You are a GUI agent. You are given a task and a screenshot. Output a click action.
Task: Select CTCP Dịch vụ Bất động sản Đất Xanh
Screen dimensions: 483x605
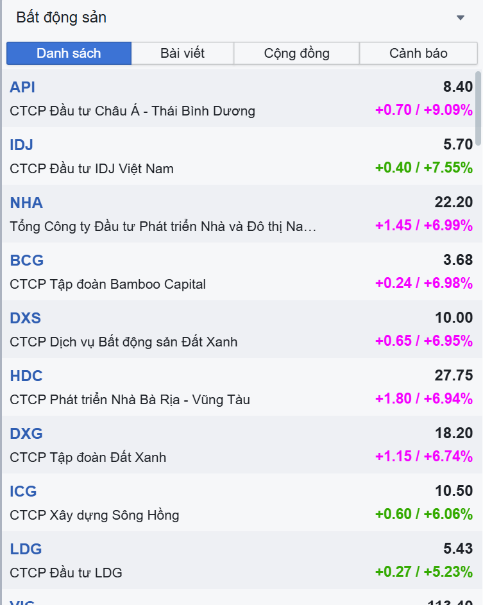pyautogui.click(x=123, y=342)
